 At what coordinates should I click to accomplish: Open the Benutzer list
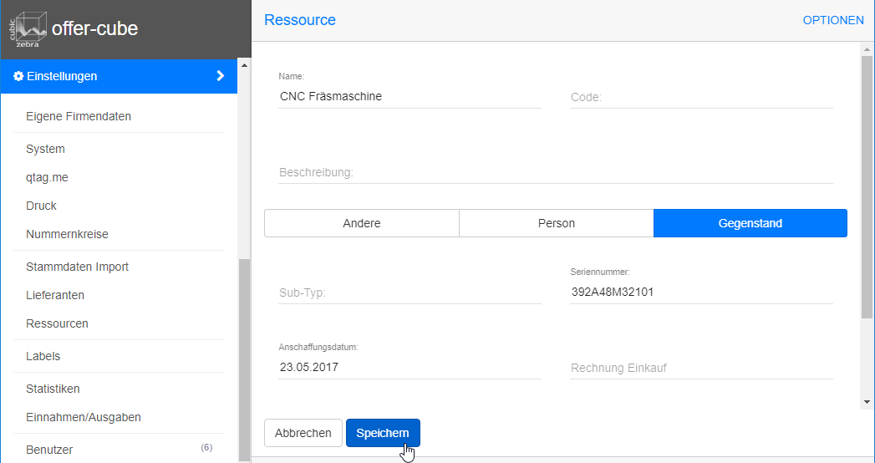click(x=49, y=450)
